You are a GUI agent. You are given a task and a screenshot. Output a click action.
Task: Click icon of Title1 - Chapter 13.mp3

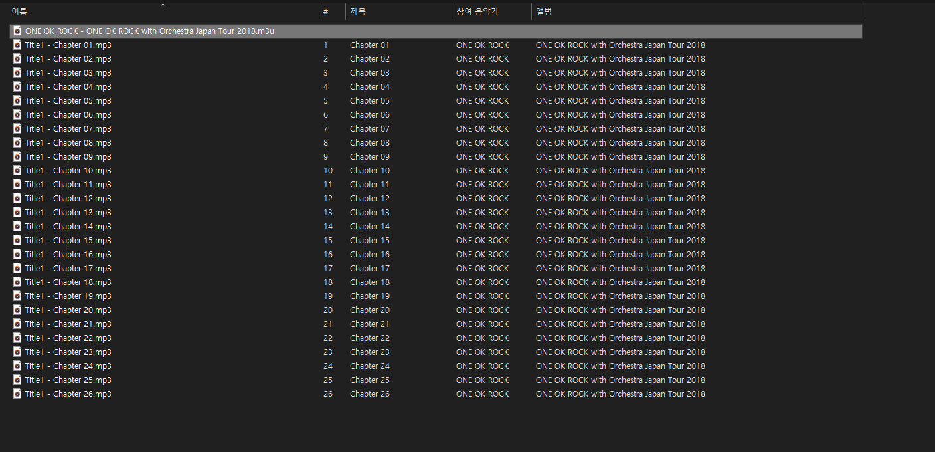click(x=17, y=213)
